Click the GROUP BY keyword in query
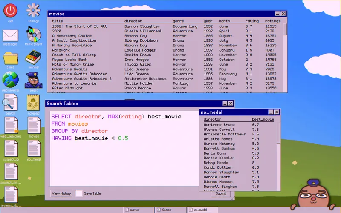 (x=65, y=131)
